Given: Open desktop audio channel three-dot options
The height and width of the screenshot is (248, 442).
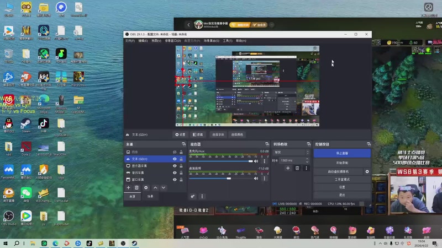Looking at the screenshot, I should click(x=265, y=178).
